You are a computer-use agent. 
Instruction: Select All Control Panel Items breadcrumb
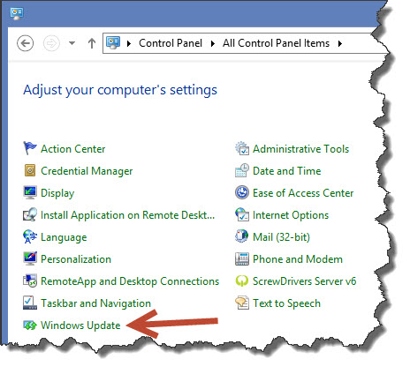276,43
